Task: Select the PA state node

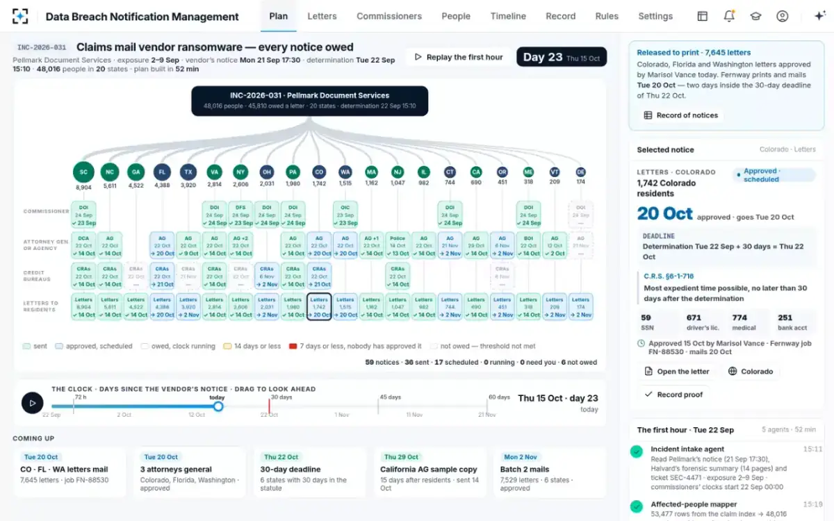Action: click(x=293, y=172)
